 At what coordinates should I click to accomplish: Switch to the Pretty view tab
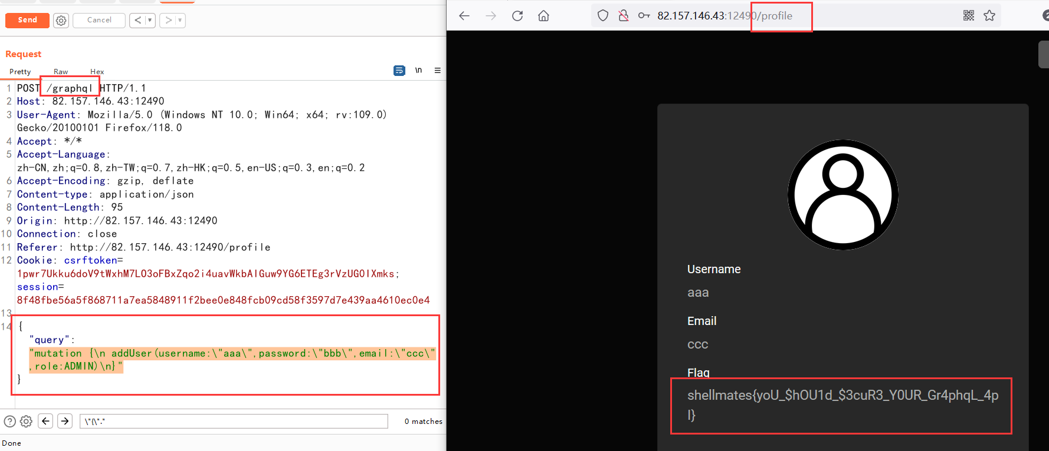click(x=20, y=72)
